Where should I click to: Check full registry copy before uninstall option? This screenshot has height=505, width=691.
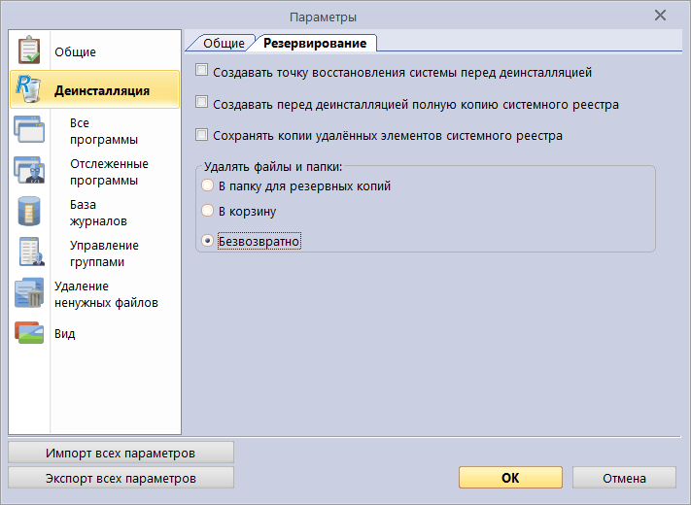pos(202,103)
